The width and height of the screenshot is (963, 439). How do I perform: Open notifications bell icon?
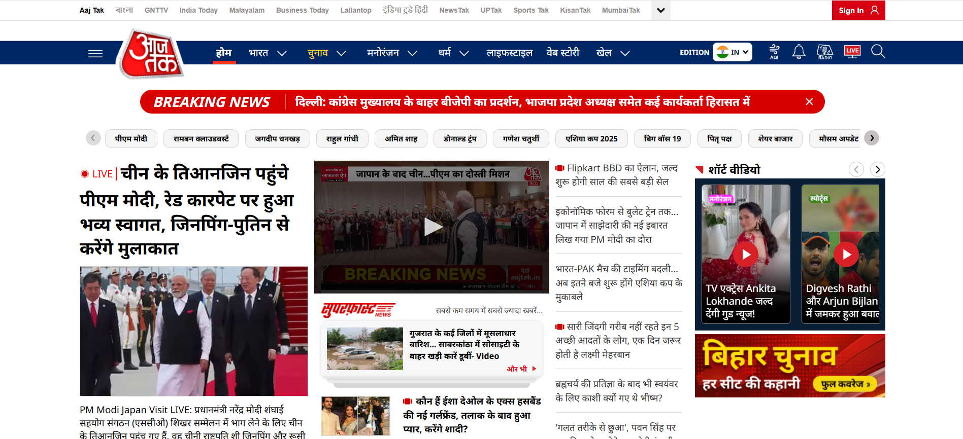(x=799, y=52)
